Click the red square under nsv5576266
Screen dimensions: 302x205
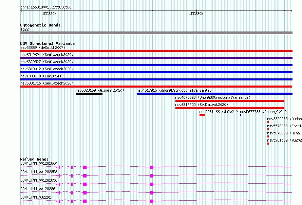tap(268, 129)
